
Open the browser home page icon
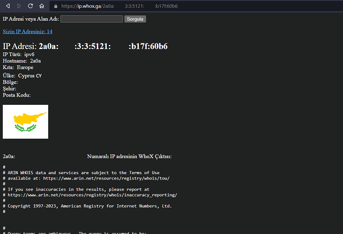pos(42,6)
